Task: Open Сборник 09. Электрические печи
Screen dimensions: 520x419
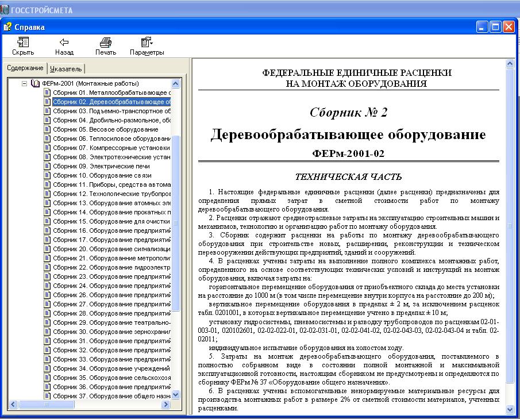Action: click(x=101, y=166)
